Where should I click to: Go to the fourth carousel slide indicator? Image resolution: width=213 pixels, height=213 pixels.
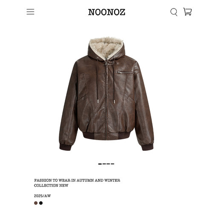(112, 164)
